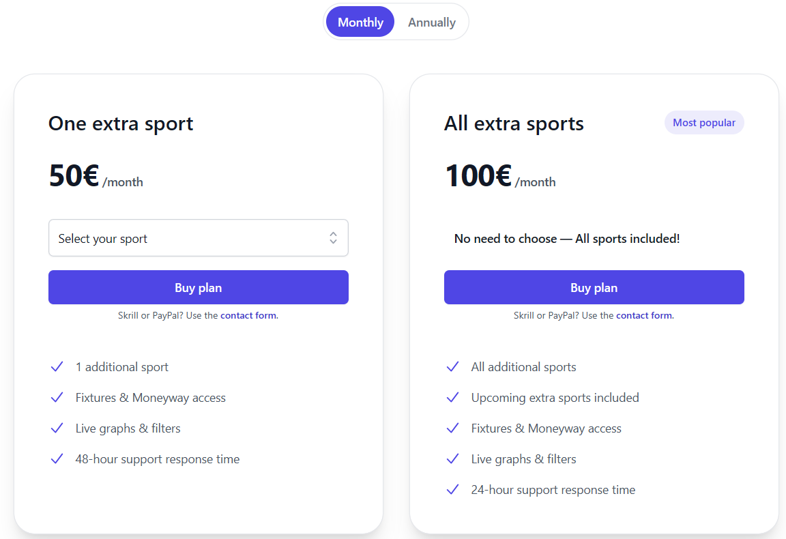Click checkmark beside left card's "Live graphs & filters"
Screen dimensions: 786x539
coord(57,428)
